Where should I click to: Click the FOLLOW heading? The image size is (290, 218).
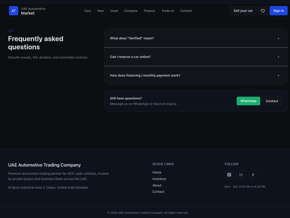[231, 164]
